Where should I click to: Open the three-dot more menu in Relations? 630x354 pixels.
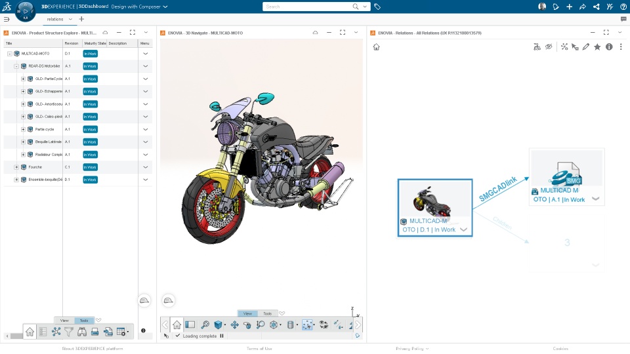621,47
